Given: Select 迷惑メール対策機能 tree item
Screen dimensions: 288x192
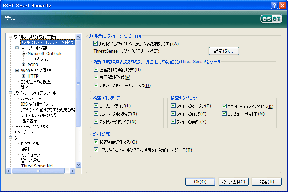Looking at the screenshot, I should tap(32, 127).
